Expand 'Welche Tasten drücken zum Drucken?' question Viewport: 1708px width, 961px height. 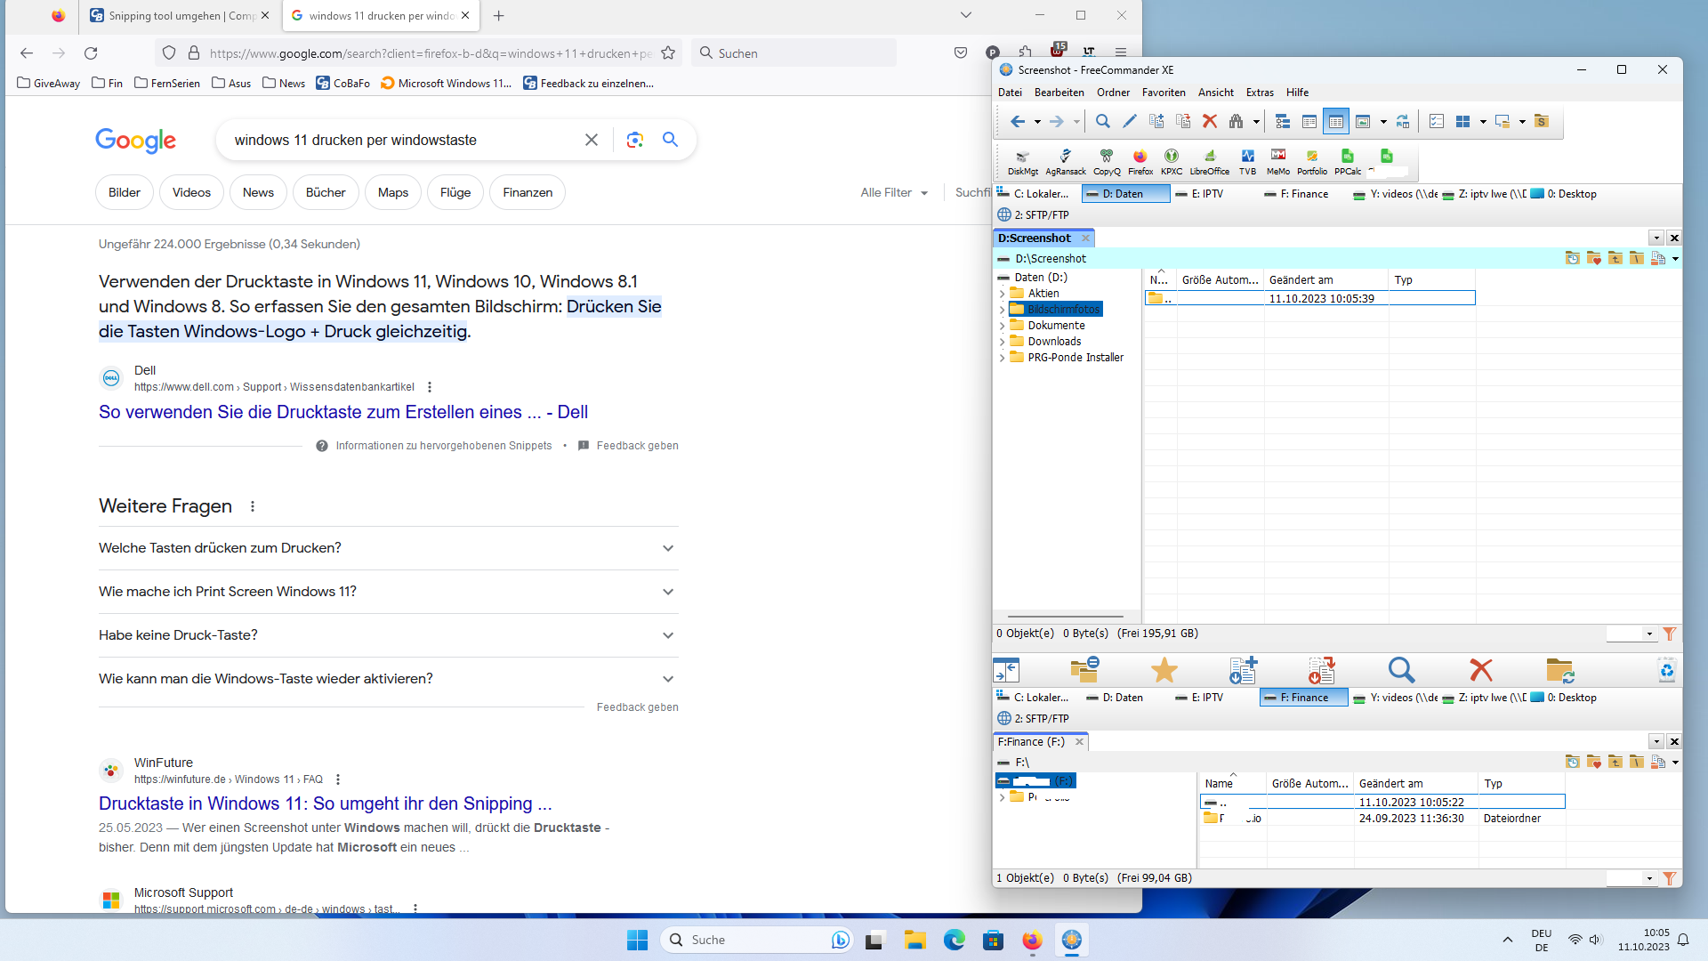tap(388, 548)
